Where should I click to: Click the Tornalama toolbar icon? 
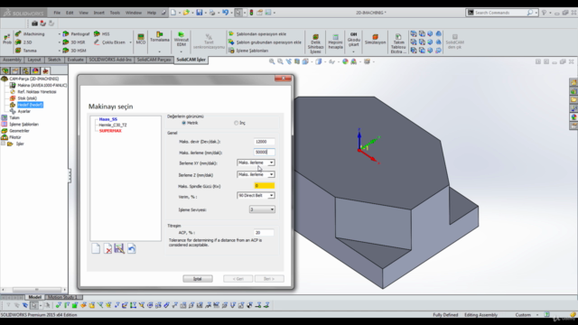pos(159,34)
